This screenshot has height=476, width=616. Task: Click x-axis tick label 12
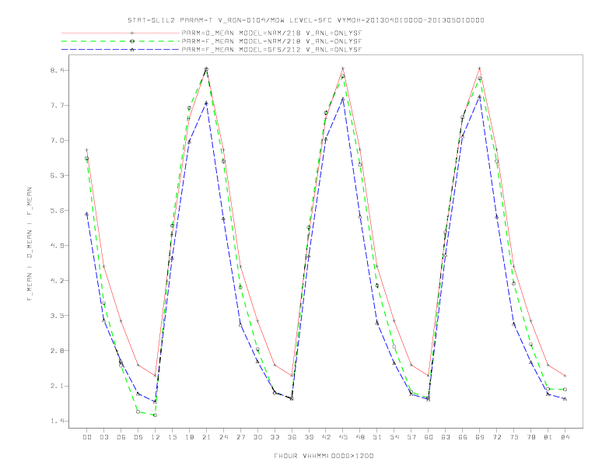pyautogui.click(x=156, y=437)
